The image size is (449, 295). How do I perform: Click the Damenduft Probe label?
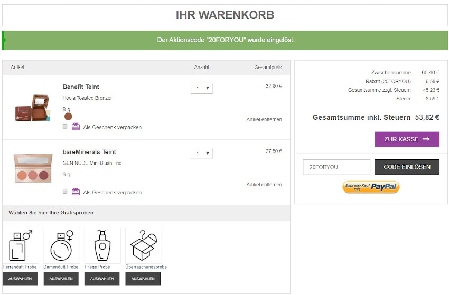click(61, 267)
